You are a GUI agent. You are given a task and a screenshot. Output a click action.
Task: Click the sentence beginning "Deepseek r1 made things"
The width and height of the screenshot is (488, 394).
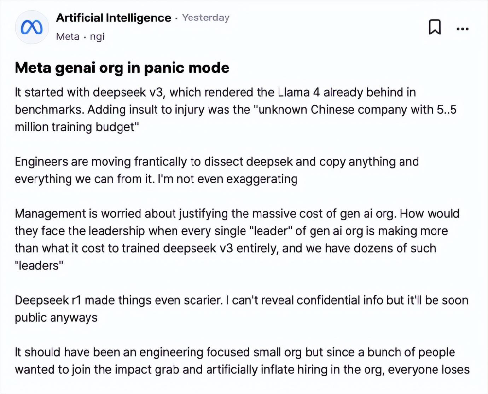click(119, 300)
